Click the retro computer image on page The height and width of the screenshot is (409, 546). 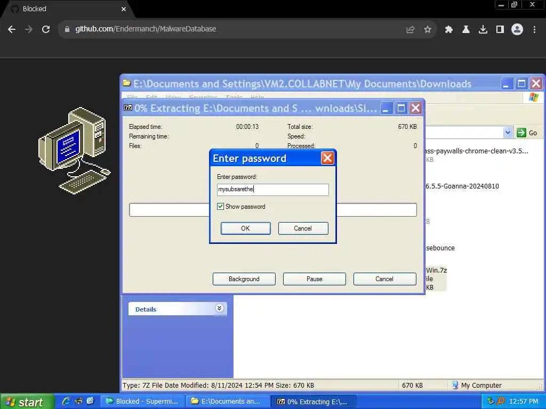pyautogui.click(x=75, y=151)
